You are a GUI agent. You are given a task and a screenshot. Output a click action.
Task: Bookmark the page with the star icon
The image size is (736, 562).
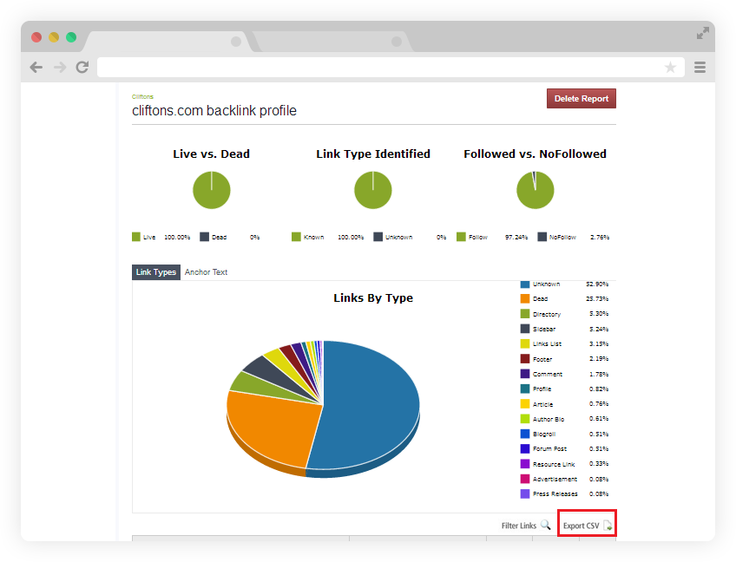coord(670,68)
